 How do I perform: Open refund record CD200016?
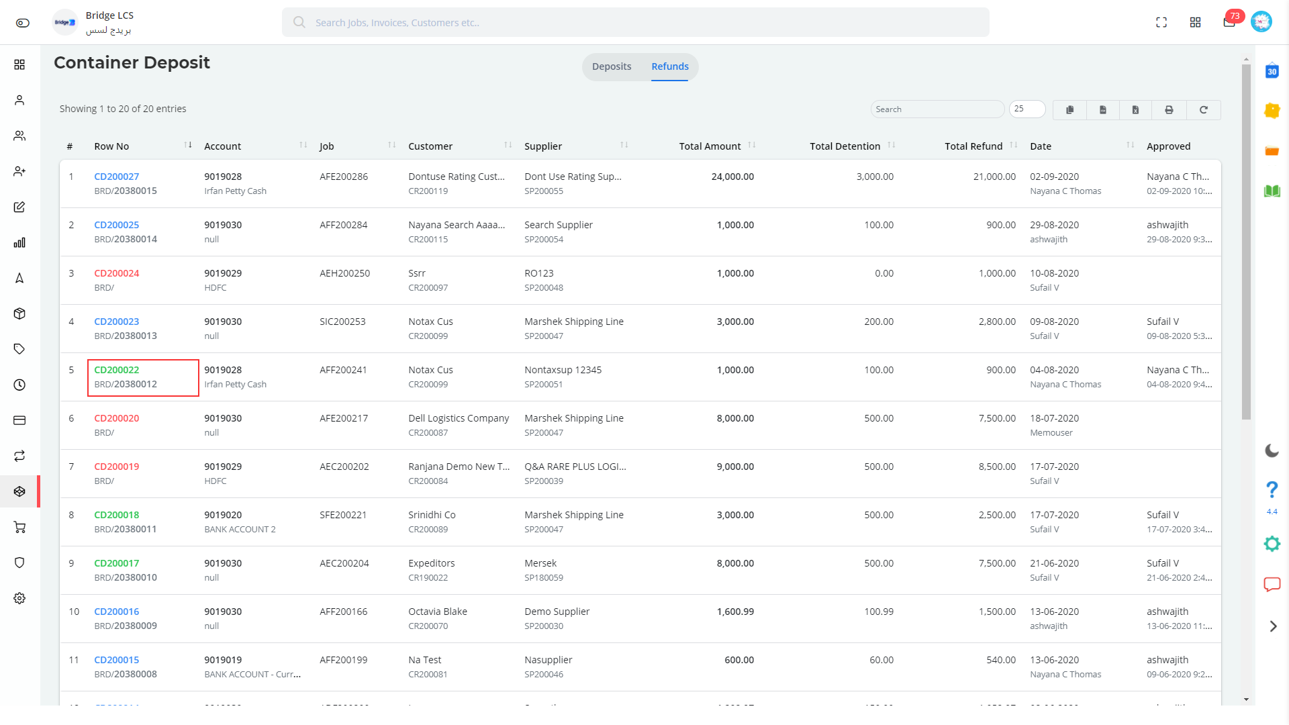pyautogui.click(x=117, y=612)
